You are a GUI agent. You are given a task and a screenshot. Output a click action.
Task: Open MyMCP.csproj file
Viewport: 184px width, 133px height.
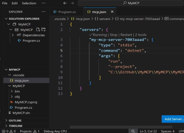tap(26, 102)
